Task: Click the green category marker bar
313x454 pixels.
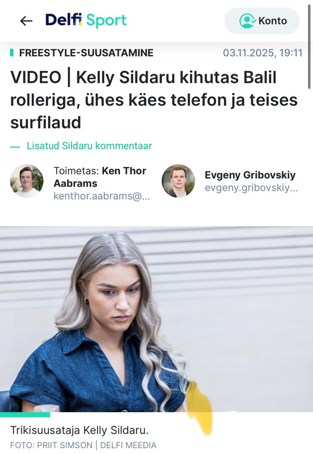Action: point(12,53)
